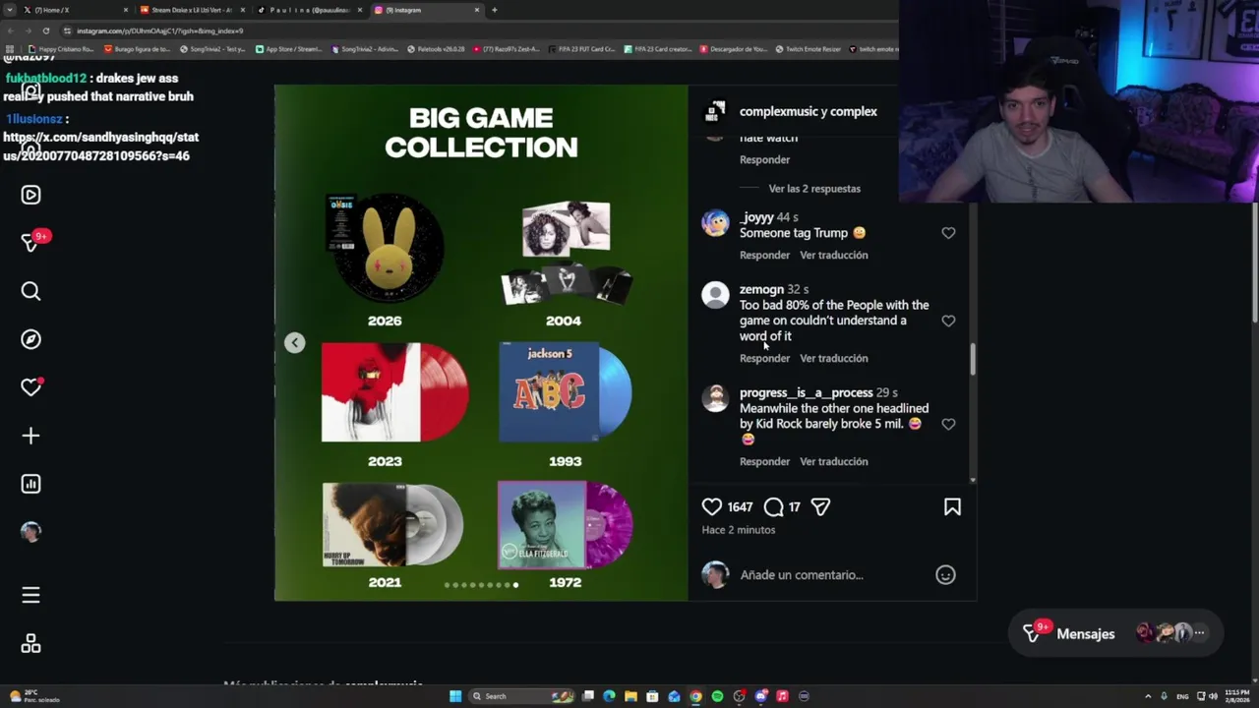
Task: Switch to the Paulina tab
Action: [310, 10]
